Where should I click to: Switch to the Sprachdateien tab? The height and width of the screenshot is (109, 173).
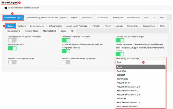click(x=133, y=18)
